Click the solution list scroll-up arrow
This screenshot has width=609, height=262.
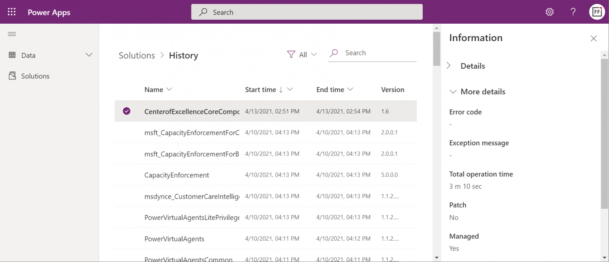437,28
